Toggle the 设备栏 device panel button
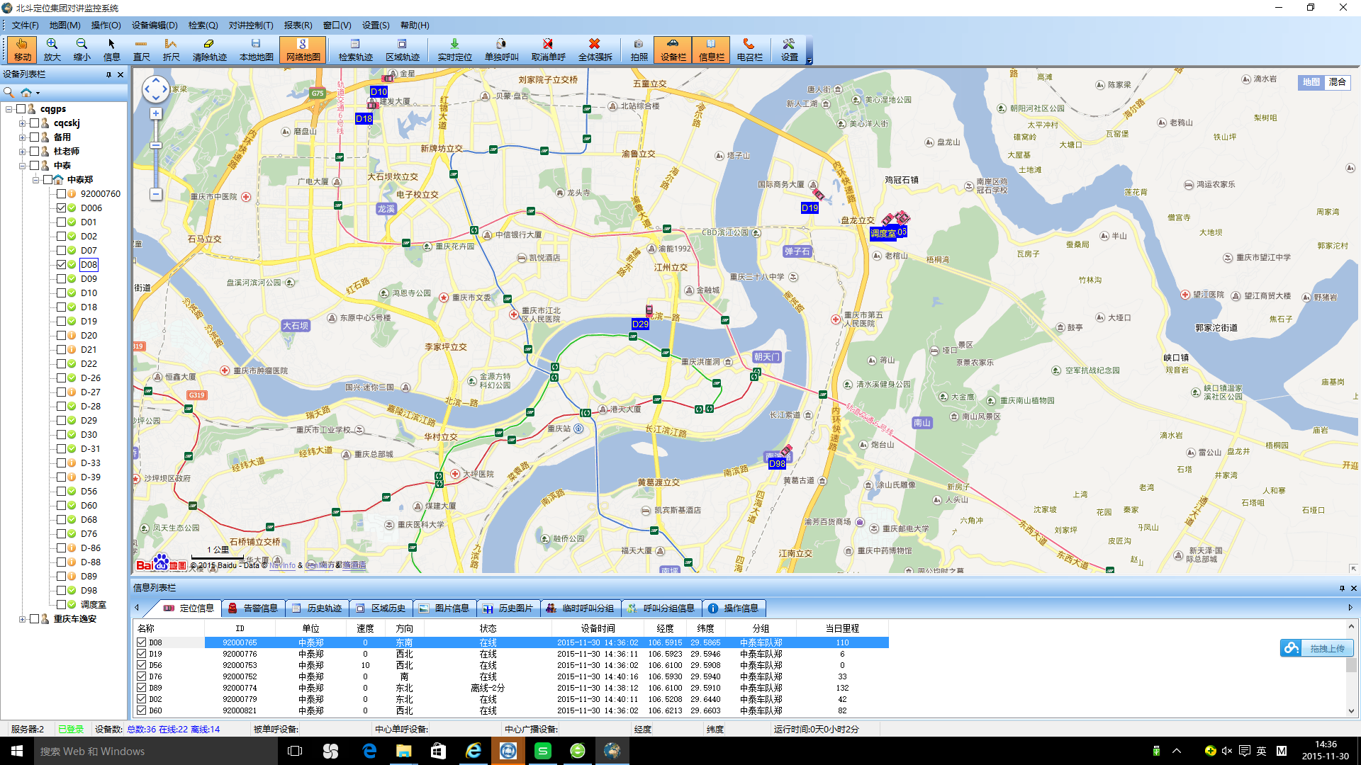 [673, 50]
